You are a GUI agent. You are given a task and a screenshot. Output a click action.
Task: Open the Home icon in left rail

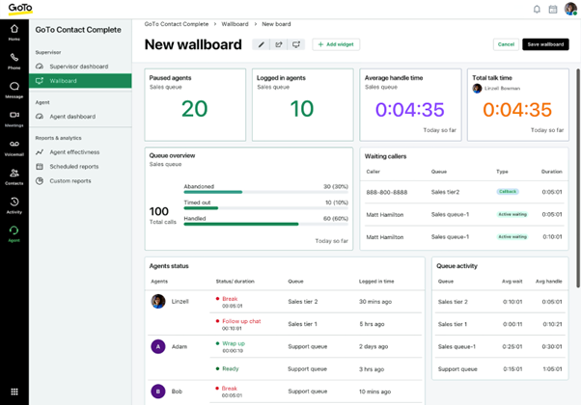14,29
